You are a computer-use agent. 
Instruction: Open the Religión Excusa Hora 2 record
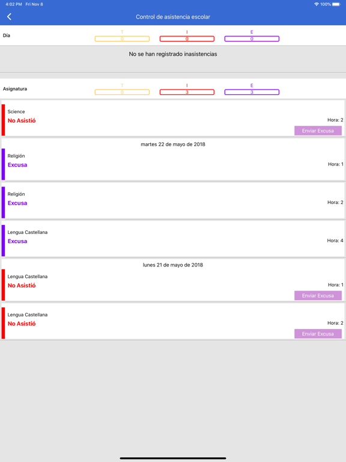173,202
